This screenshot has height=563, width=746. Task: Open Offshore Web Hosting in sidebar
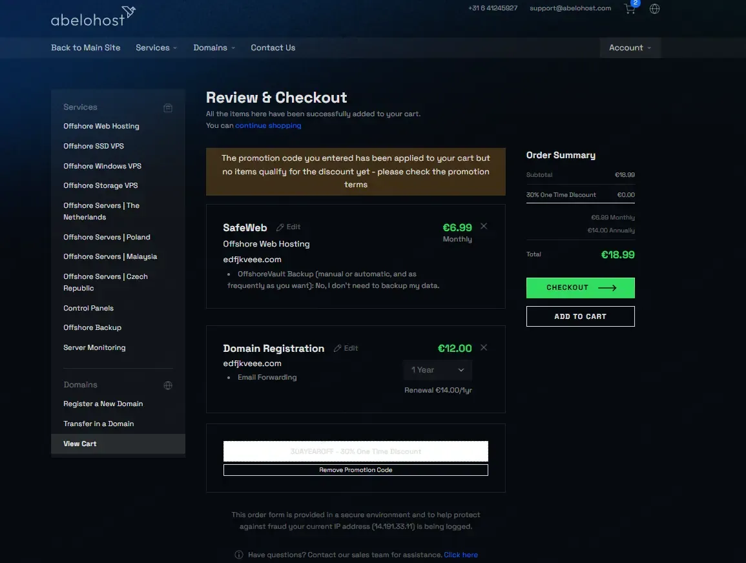click(101, 126)
